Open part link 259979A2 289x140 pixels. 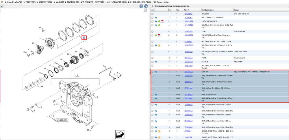(188, 31)
